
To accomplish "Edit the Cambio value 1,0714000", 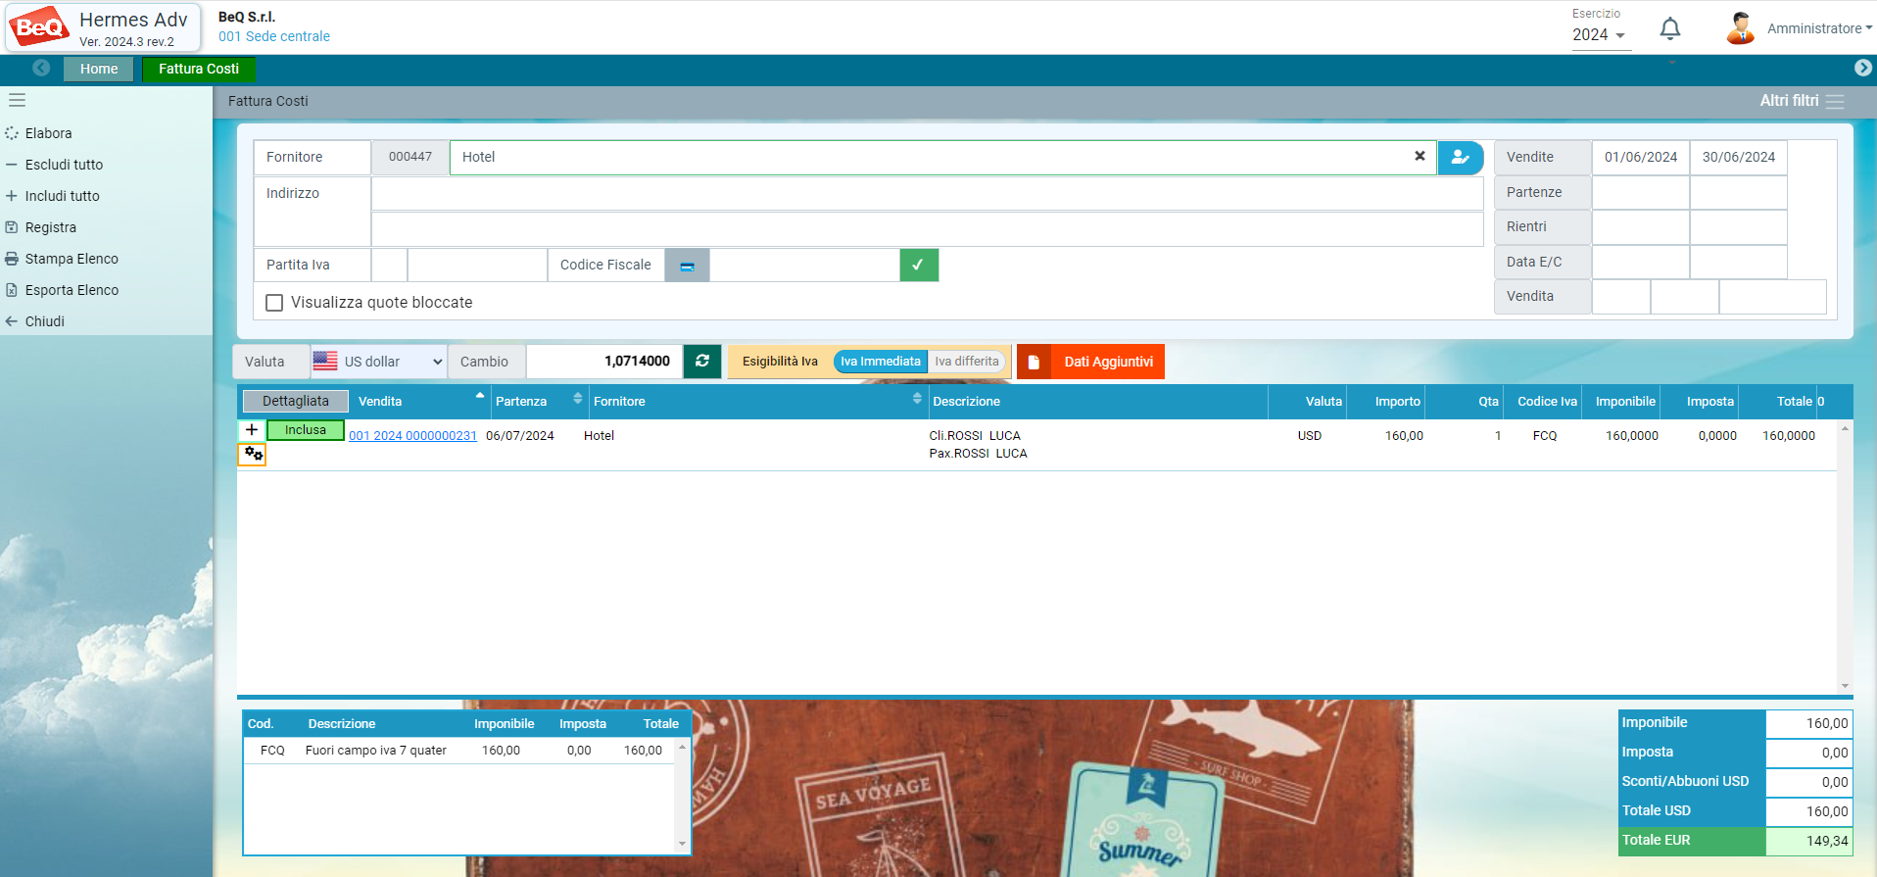I will click(x=604, y=362).
